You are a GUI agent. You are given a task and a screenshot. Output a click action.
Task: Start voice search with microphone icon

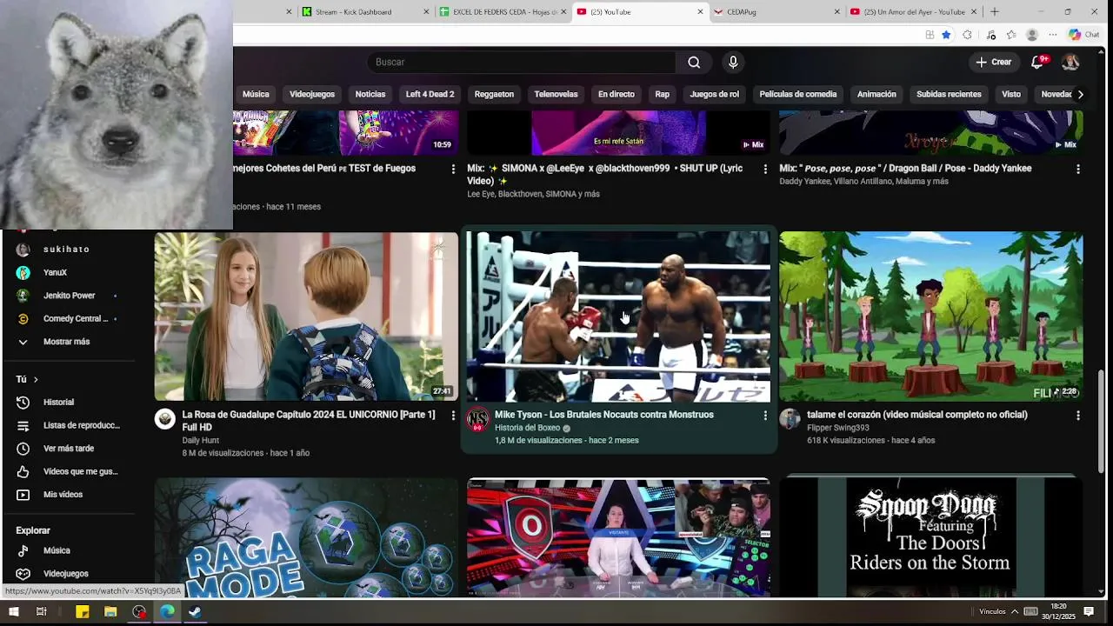pyautogui.click(x=733, y=62)
